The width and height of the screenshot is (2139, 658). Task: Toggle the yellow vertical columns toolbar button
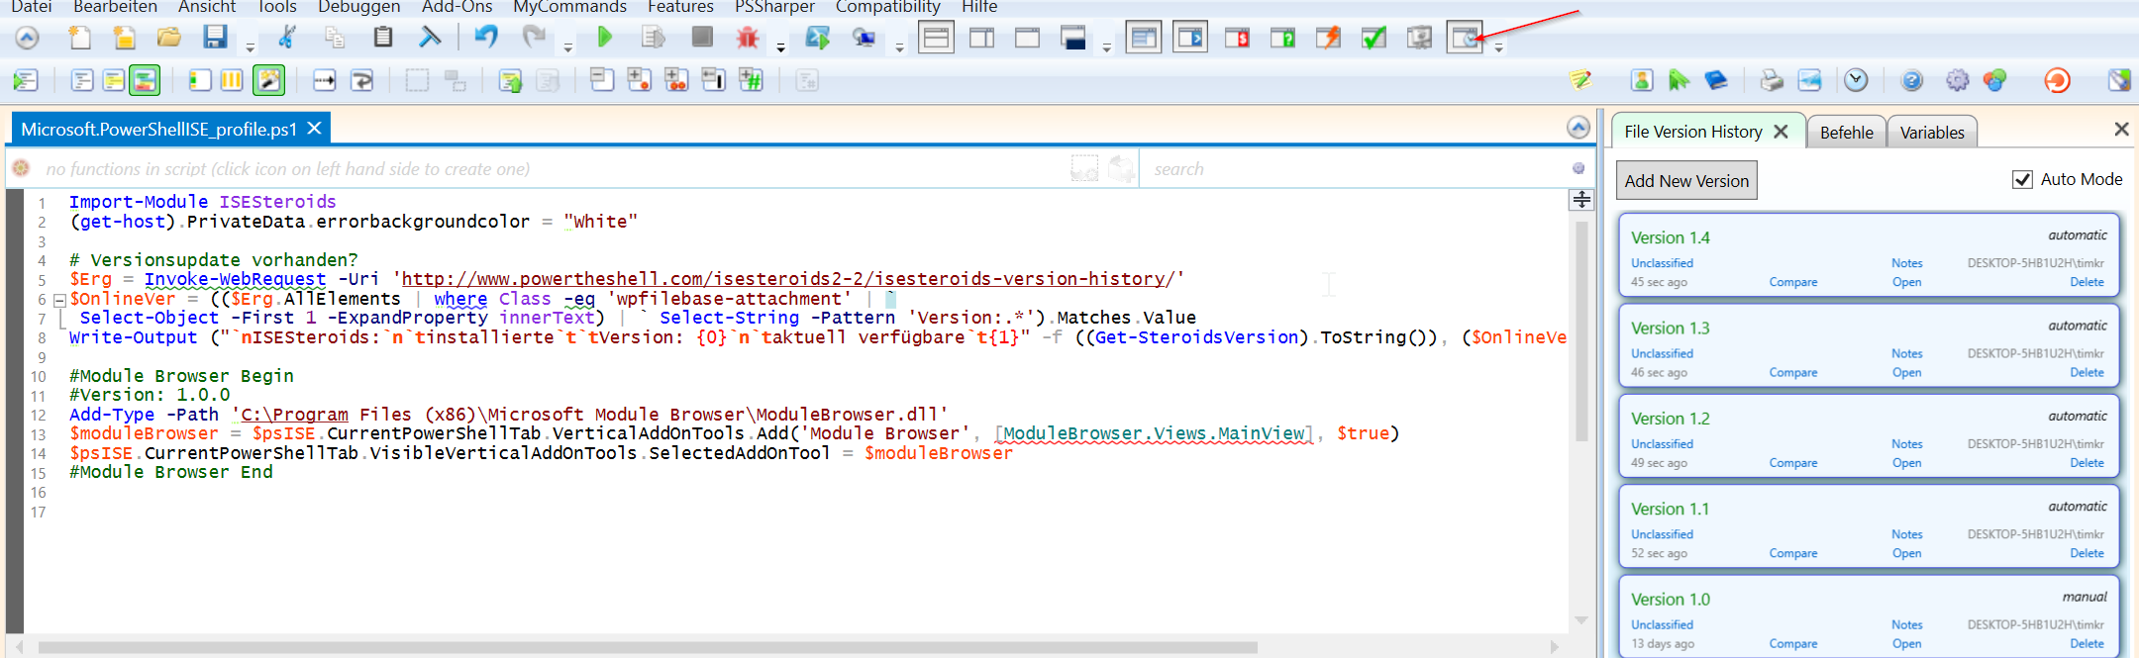click(232, 80)
